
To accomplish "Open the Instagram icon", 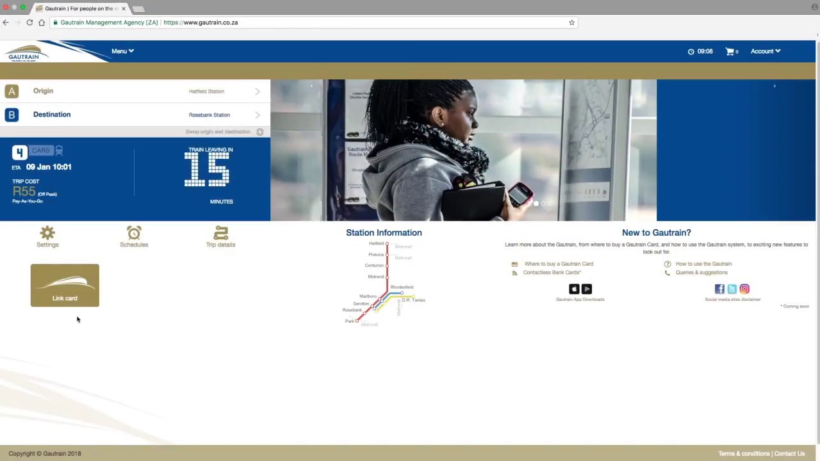I will tap(744, 289).
